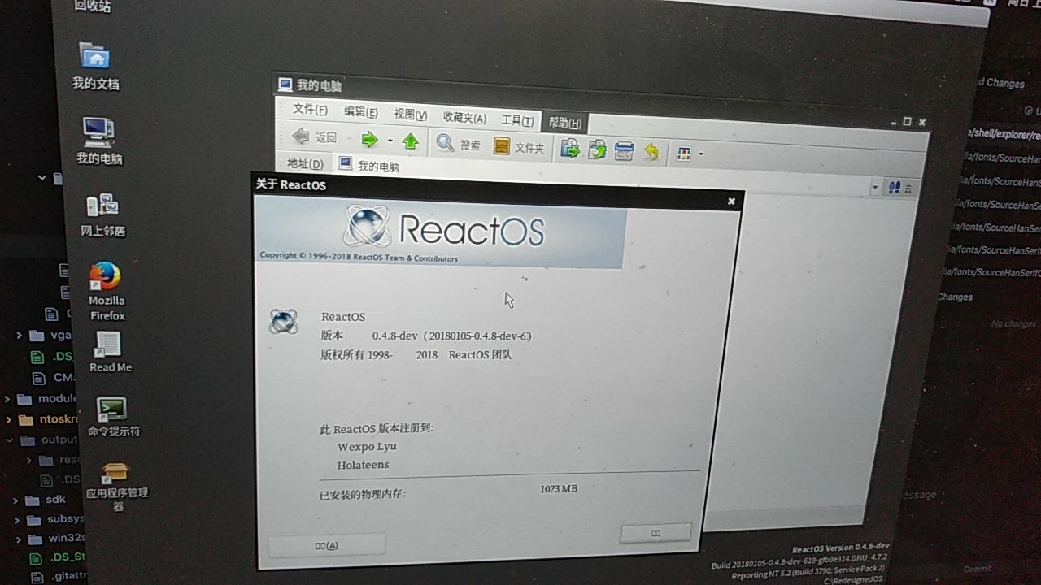Open the 编辑(E) menu
Viewport: 1041px width, 585px height.
pyautogui.click(x=360, y=113)
